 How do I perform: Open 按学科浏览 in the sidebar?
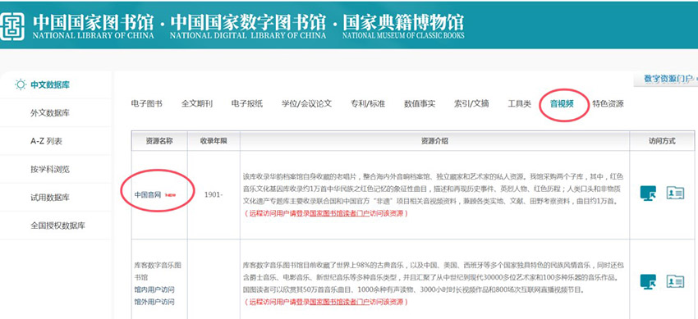click(50, 169)
